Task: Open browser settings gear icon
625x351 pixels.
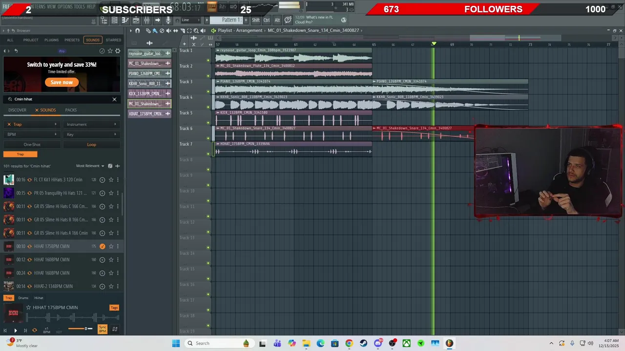Action: pos(118,51)
